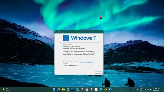The image size is (164, 92).
Task: Click the 'Microsoft Windows' text line
Action: 68,45
